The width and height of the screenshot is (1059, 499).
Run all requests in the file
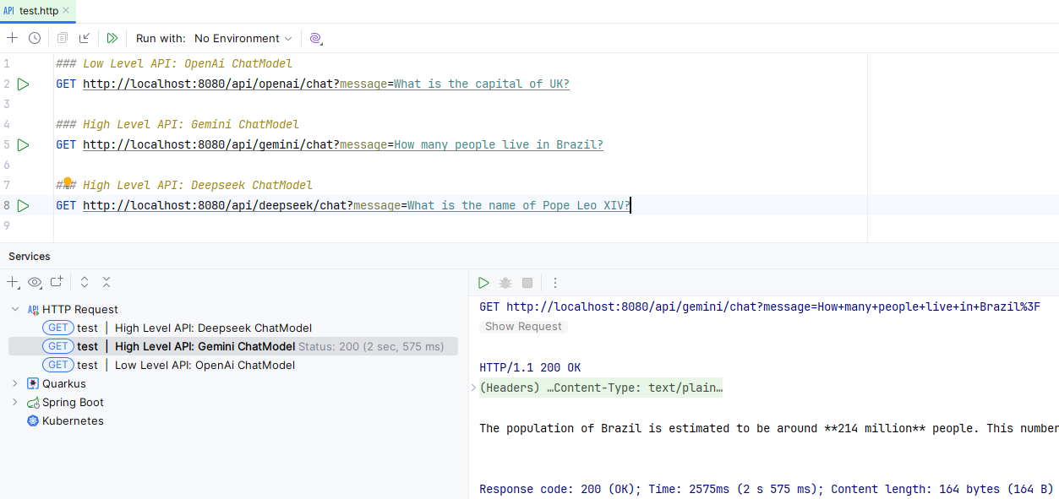(112, 38)
